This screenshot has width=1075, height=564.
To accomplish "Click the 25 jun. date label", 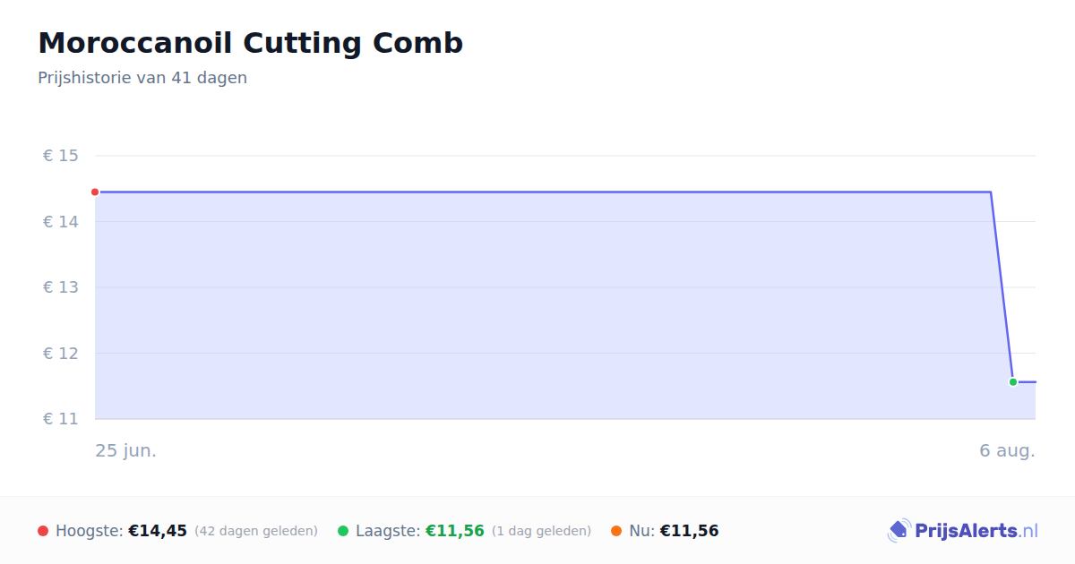I will (126, 450).
